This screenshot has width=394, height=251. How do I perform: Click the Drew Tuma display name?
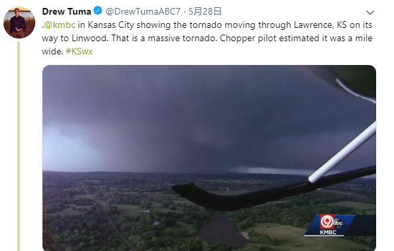(x=66, y=11)
